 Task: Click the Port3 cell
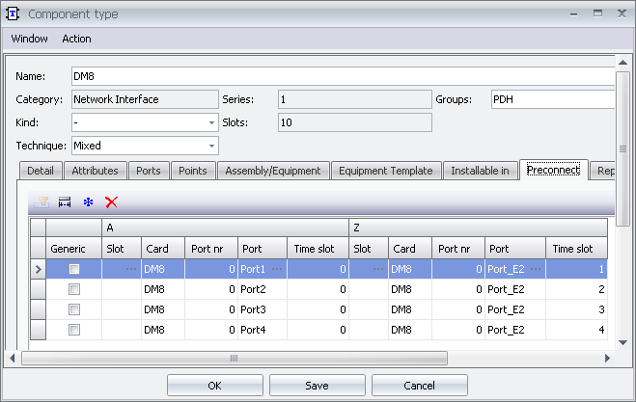point(263,309)
